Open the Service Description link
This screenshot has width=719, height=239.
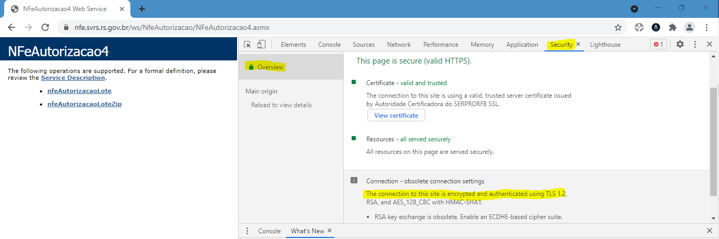73,78
